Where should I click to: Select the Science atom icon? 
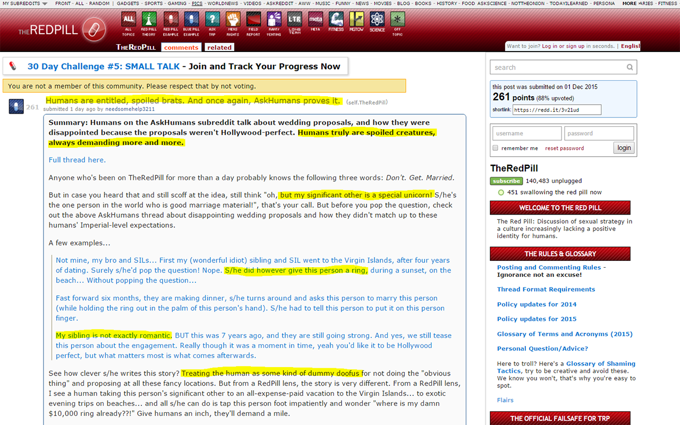377,20
